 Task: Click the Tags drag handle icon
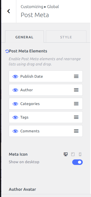point(76,117)
